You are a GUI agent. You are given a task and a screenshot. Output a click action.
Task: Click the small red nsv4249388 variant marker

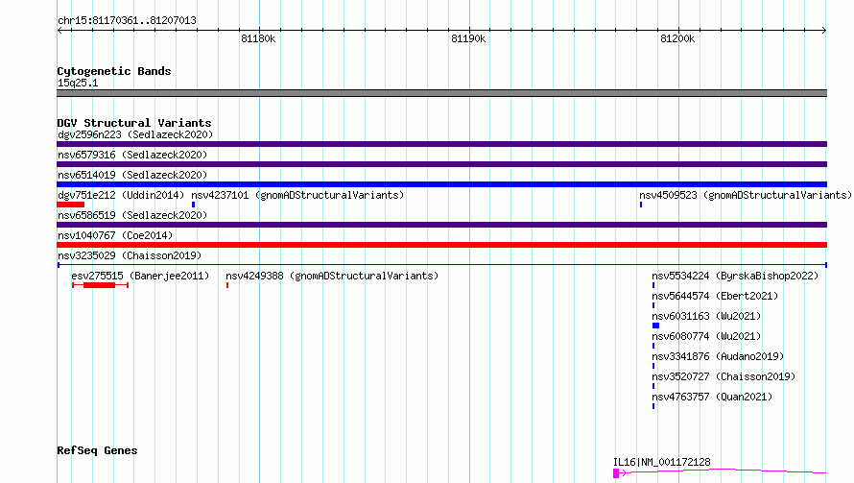[x=227, y=285]
